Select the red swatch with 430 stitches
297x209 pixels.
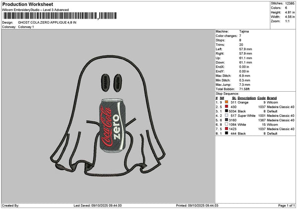(x=227, y=106)
